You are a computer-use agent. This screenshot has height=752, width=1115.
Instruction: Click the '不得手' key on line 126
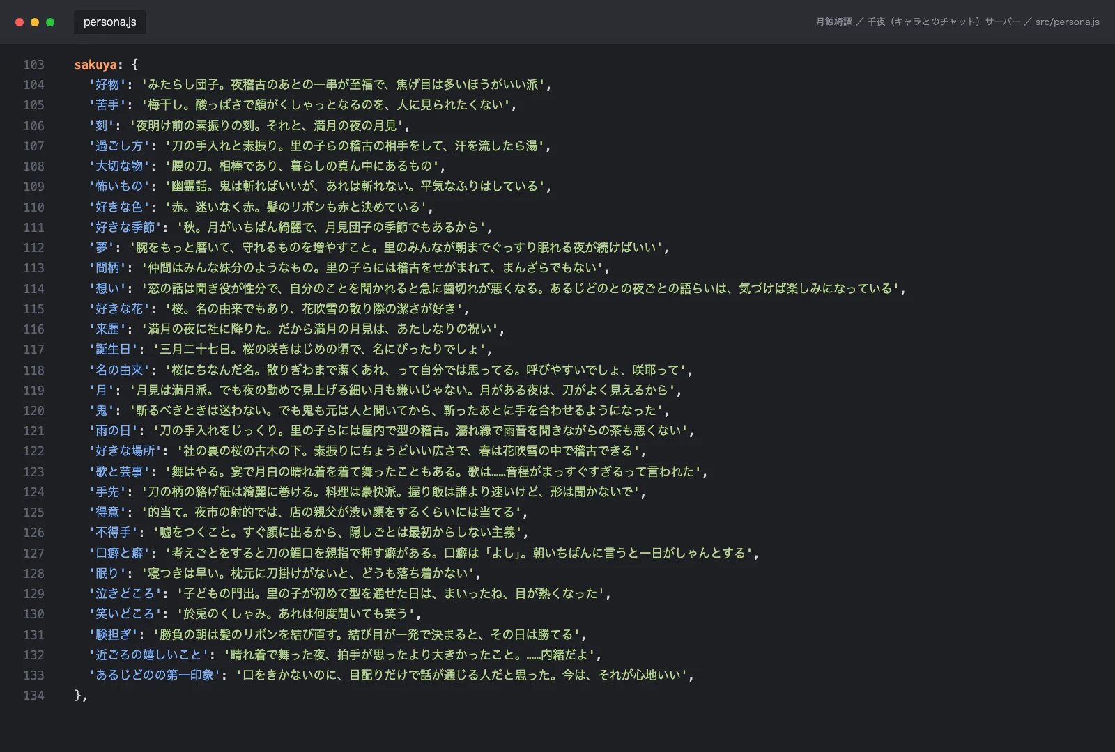113,533
